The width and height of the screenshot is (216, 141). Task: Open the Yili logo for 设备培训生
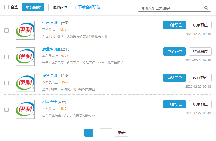pos(25,83)
